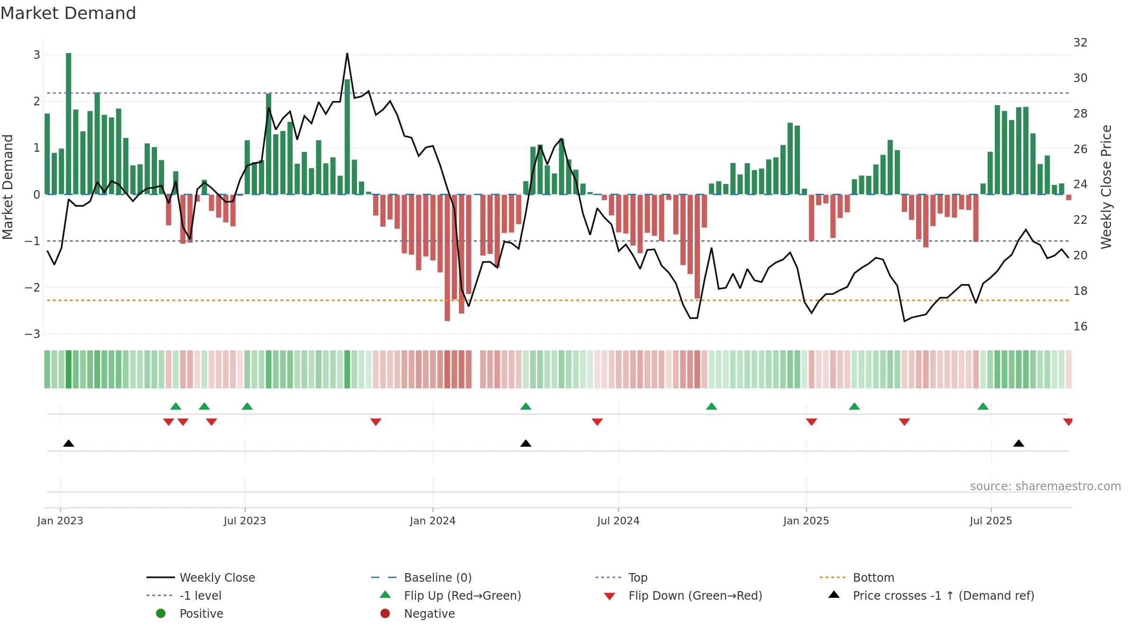Screen dimensions: 1138x640
Task: Click the Jul 2023 x-axis label
Action: coord(245,521)
